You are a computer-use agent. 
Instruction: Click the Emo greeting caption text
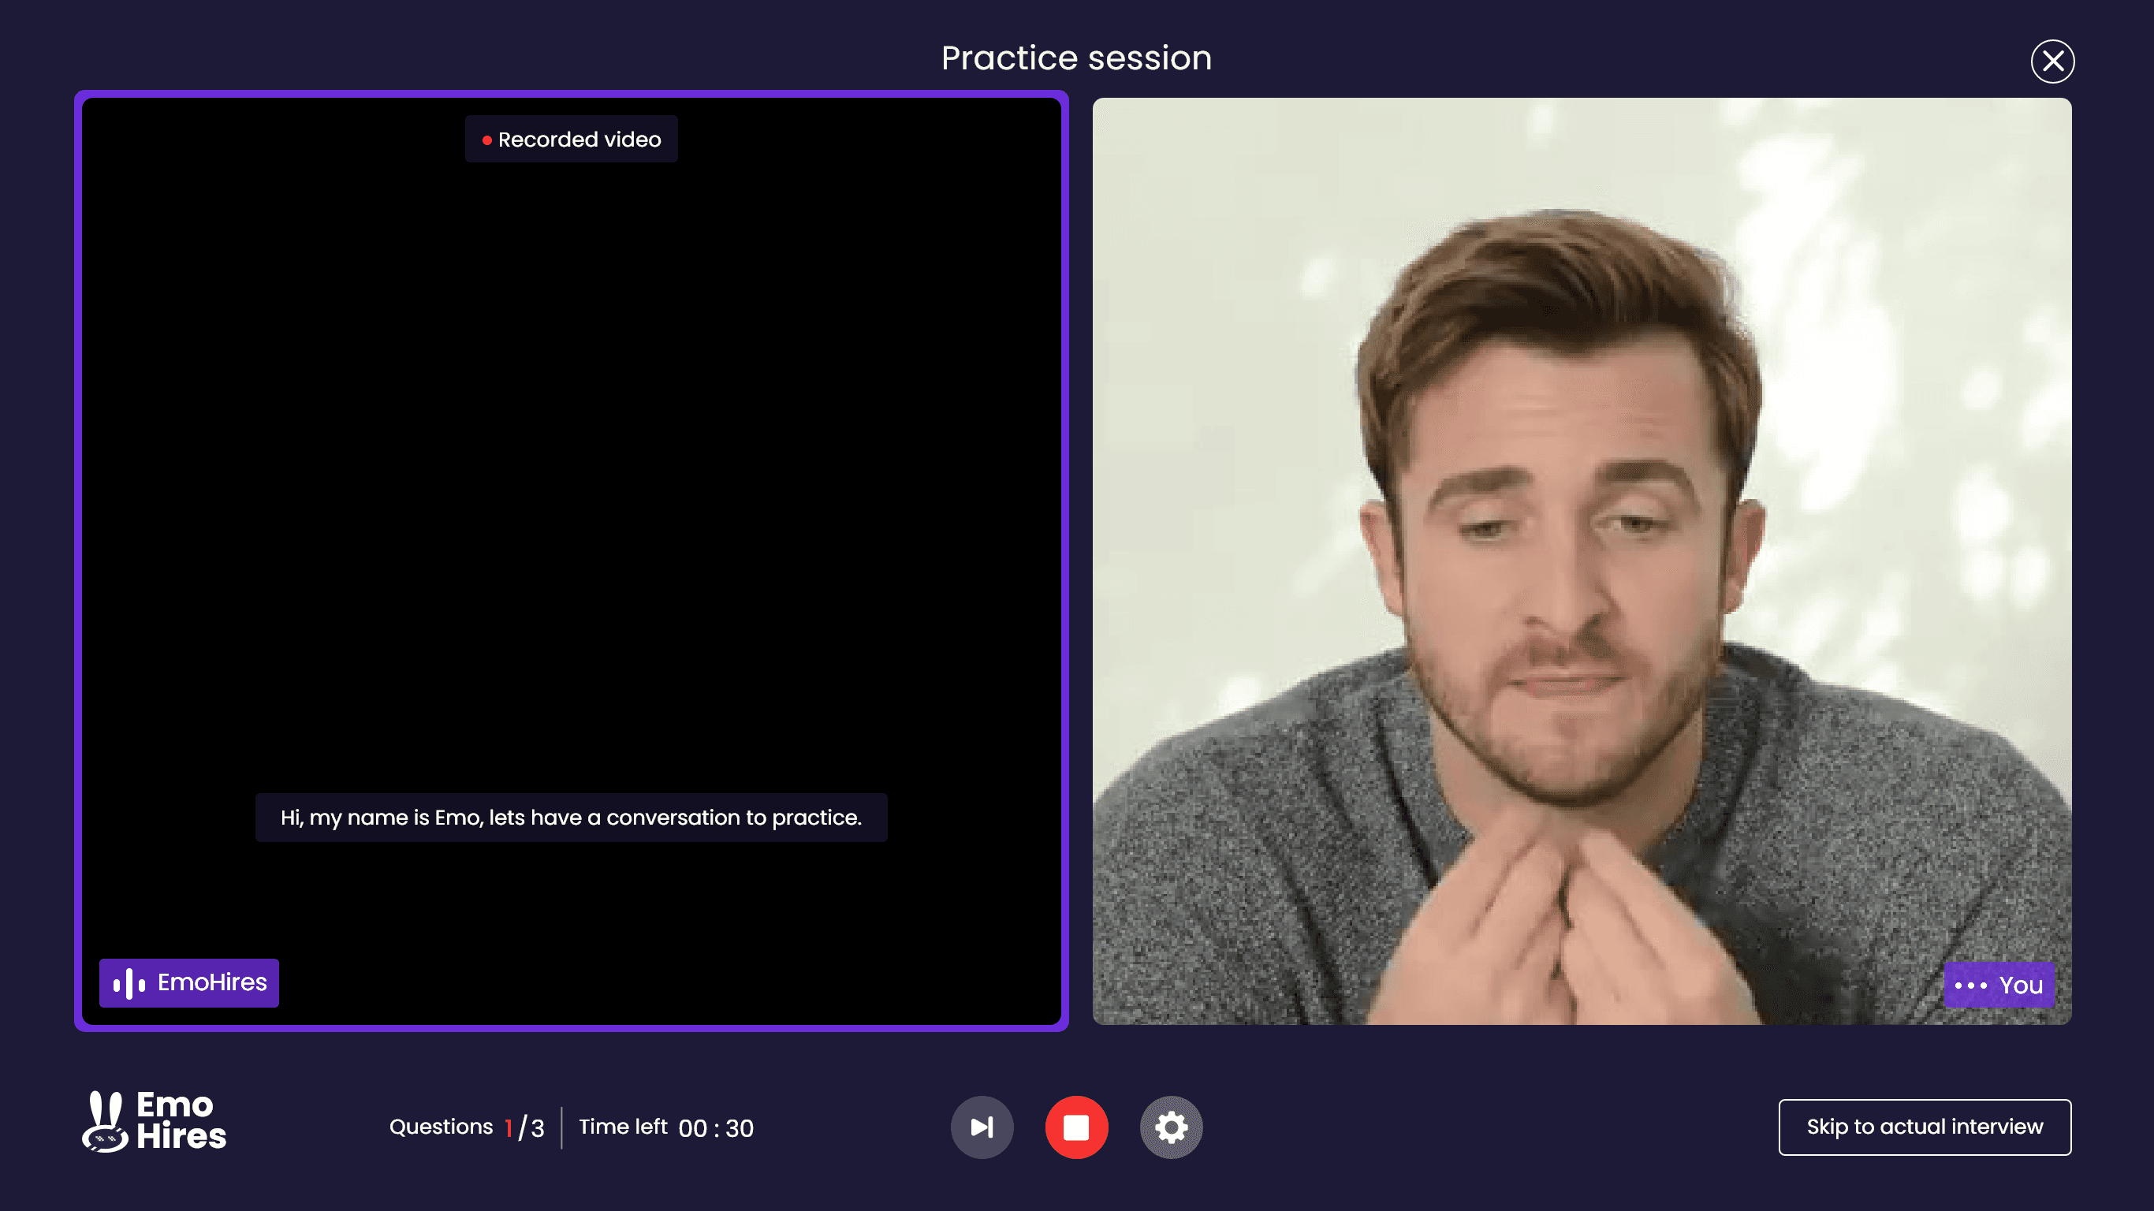point(571,817)
